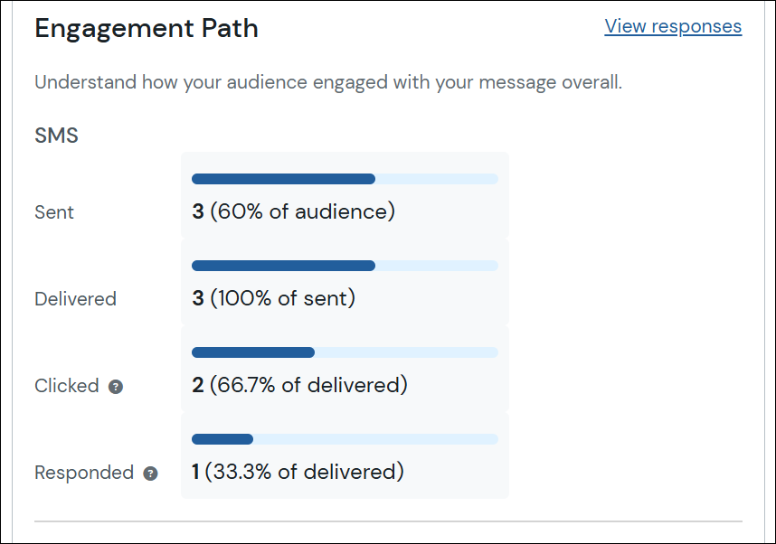Select the question mark icon near Clicked label
This screenshot has height=544, width=776.
[116, 387]
